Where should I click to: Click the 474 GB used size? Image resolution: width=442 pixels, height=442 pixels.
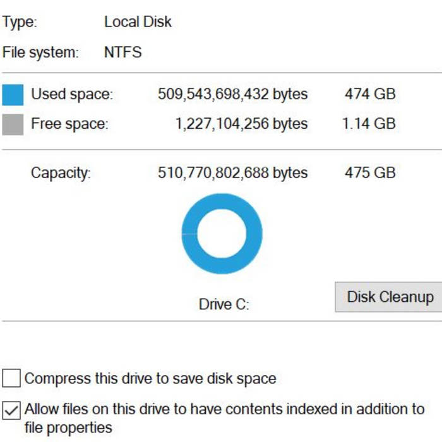click(369, 95)
